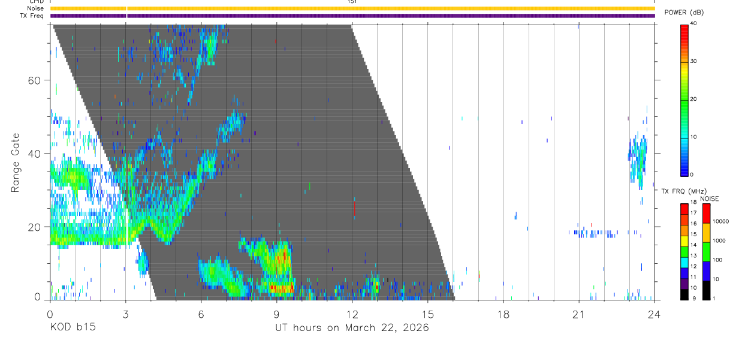Click x-axis tick label "3"
Image resolution: width=736 pixels, height=340 pixels.
[125, 314]
